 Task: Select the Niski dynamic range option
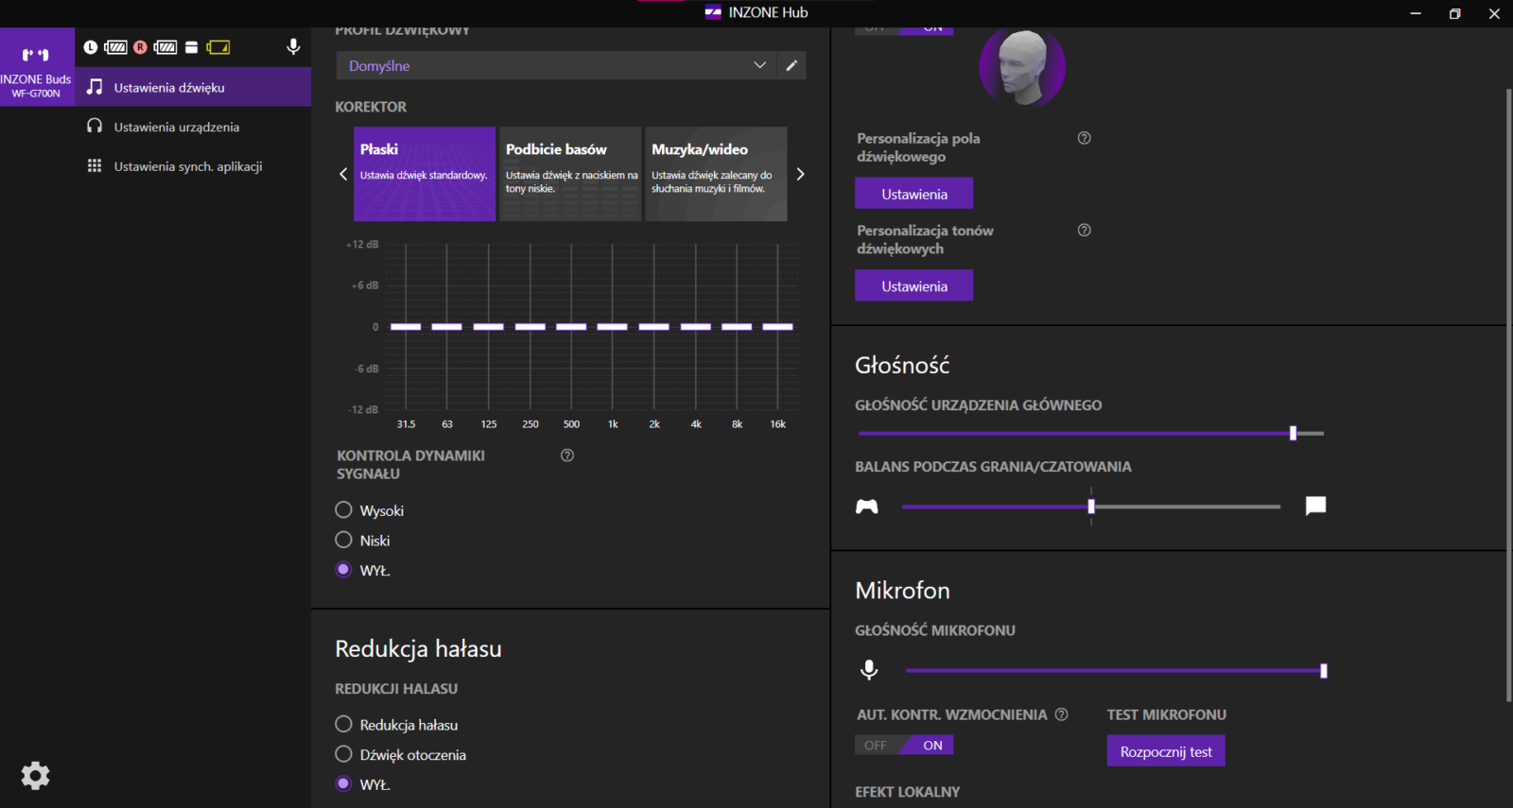click(x=344, y=541)
